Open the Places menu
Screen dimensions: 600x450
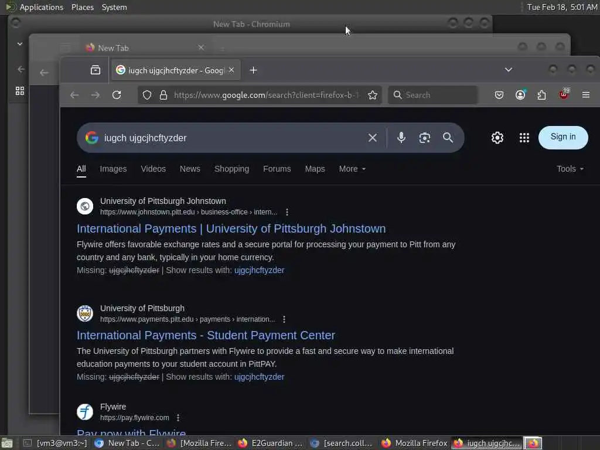pos(83,7)
